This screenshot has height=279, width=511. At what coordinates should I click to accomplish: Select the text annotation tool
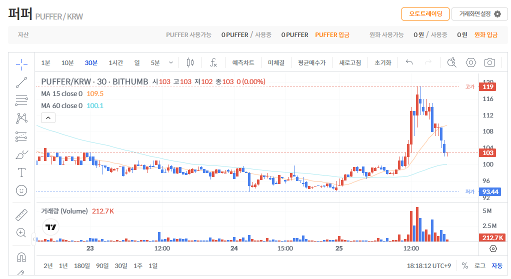click(x=21, y=172)
